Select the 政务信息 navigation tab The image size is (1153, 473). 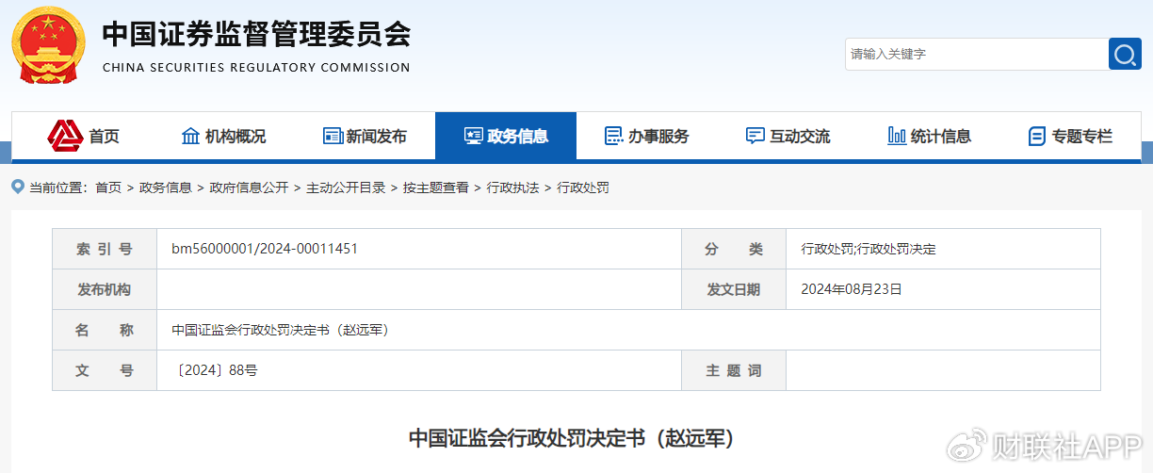pos(506,137)
